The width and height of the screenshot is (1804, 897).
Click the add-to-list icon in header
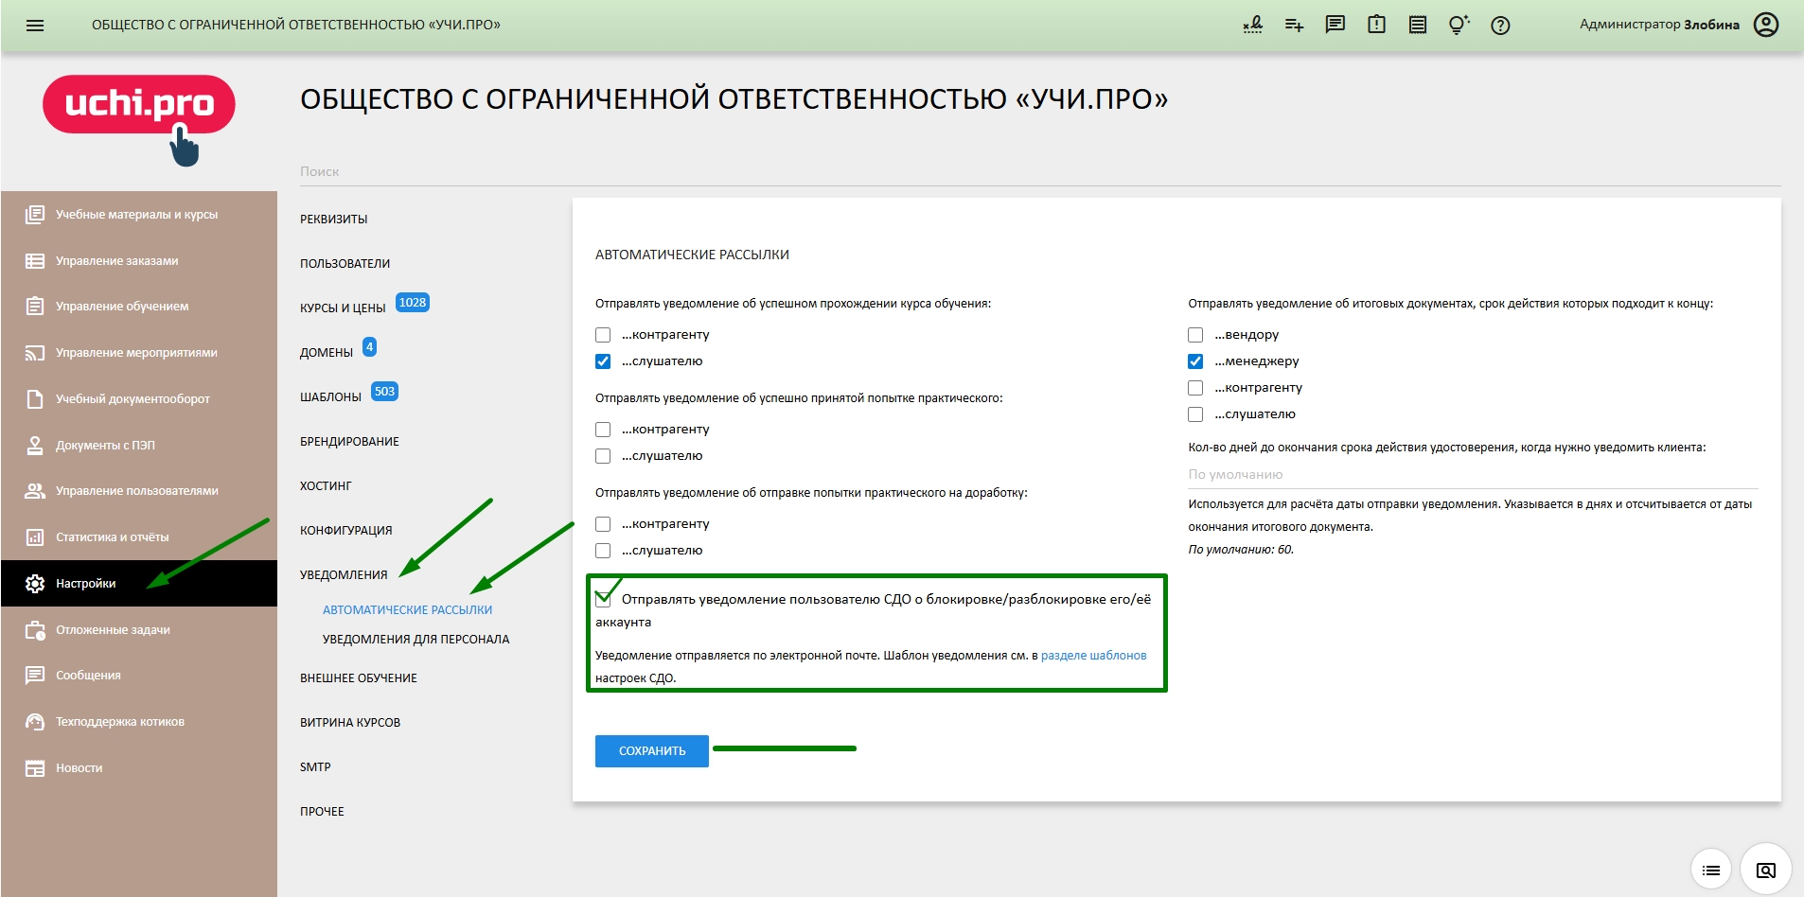pyautogui.click(x=1294, y=26)
